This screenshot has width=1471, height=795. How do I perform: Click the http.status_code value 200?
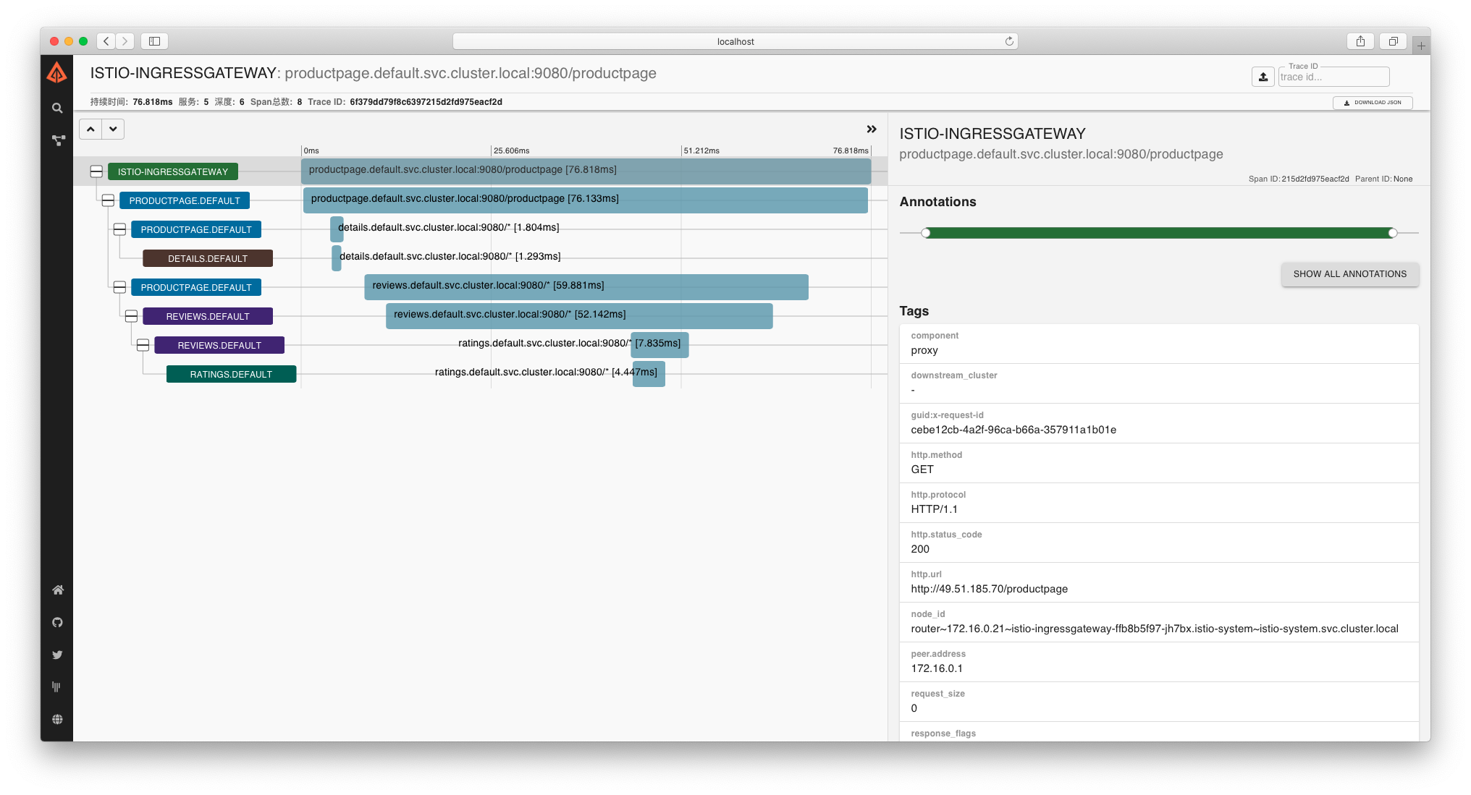920,549
